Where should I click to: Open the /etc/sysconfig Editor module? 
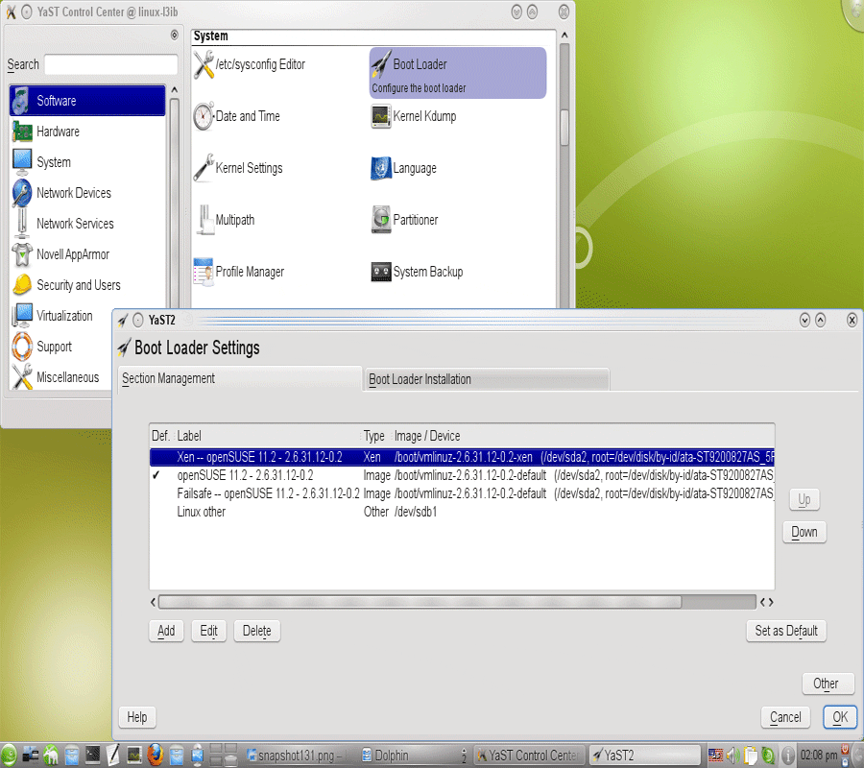click(249, 64)
